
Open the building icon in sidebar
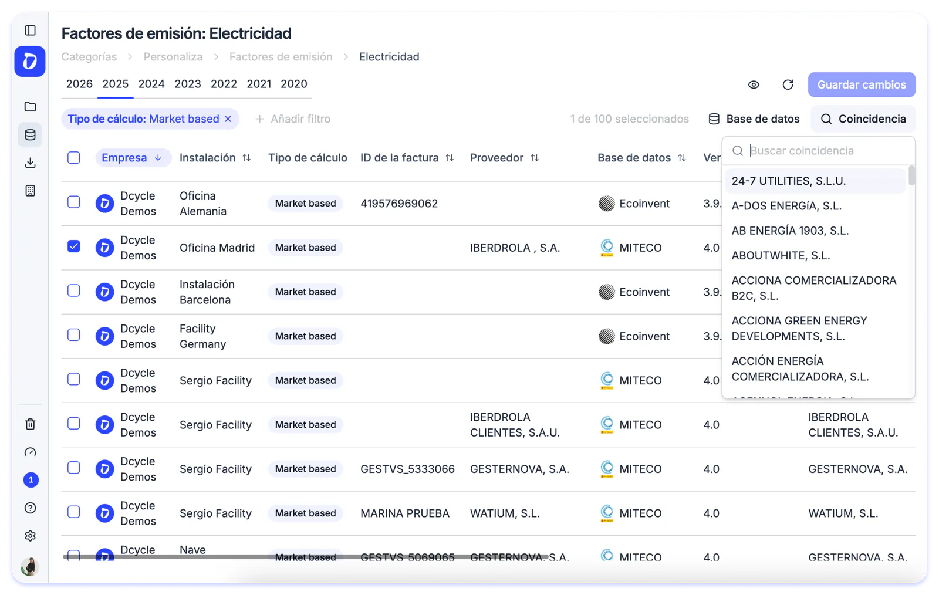click(x=31, y=191)
